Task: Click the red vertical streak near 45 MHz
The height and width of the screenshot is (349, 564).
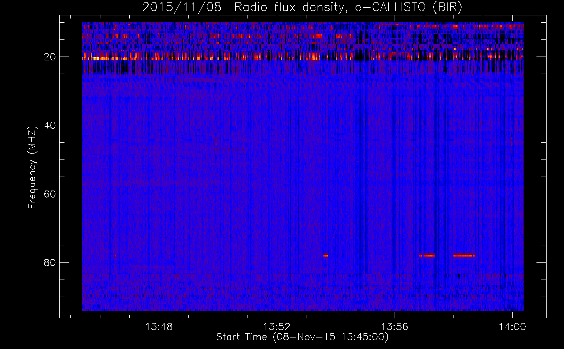Action: 216,142
